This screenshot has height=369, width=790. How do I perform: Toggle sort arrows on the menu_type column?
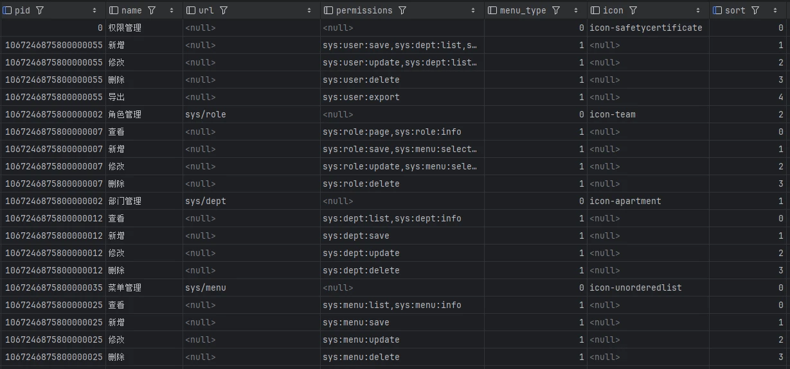tap(576, 10)
